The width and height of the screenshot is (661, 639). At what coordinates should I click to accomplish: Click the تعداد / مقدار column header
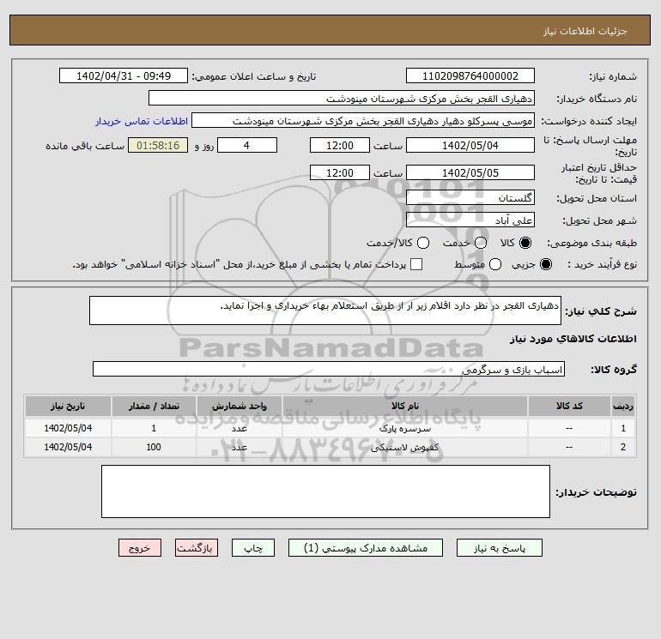click(154, 406)
